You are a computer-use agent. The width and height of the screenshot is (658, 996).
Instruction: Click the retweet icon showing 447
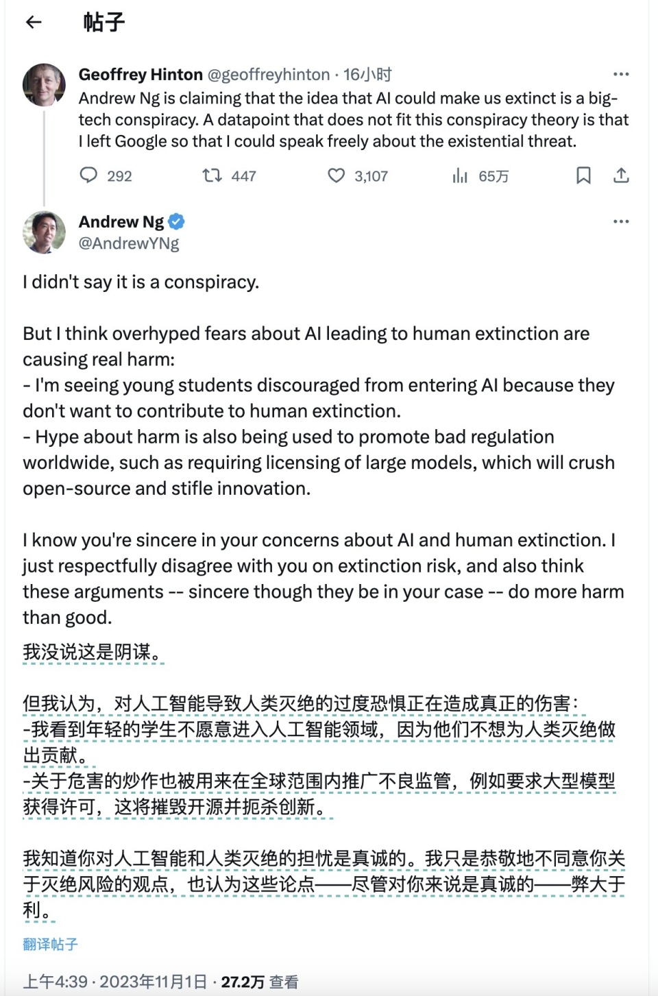pyautogui.click(x=211, y=176)
